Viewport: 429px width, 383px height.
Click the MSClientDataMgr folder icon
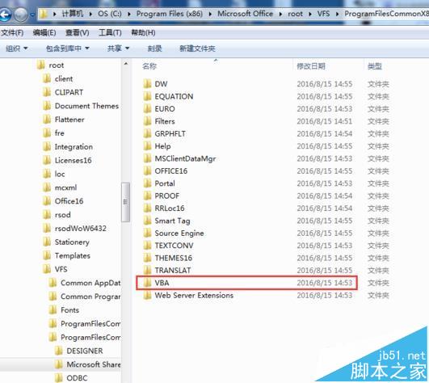pyautogui.click(x=147, y=158)
